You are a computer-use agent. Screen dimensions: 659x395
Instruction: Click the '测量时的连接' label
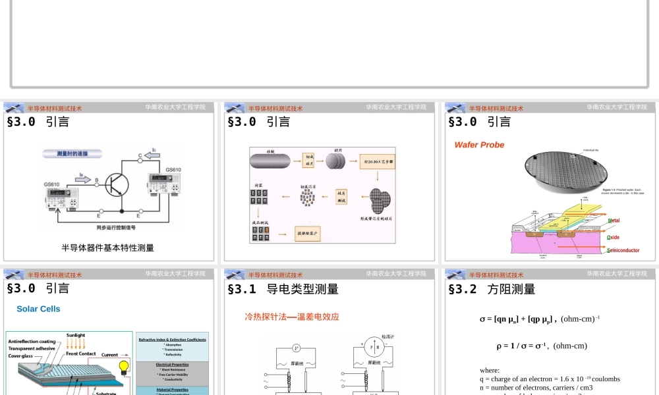coord(72,153)
